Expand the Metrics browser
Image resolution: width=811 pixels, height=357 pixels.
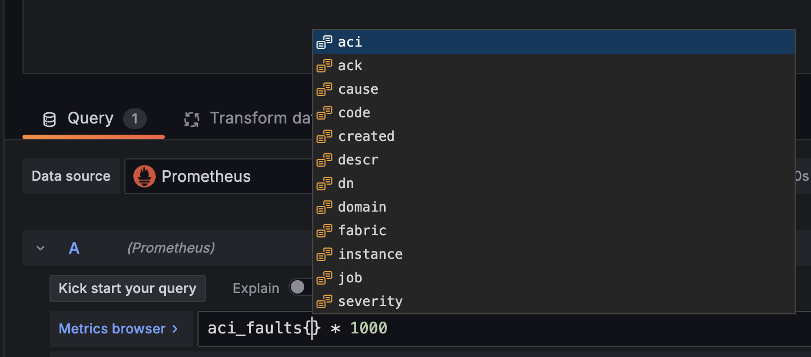coord(119,328)
